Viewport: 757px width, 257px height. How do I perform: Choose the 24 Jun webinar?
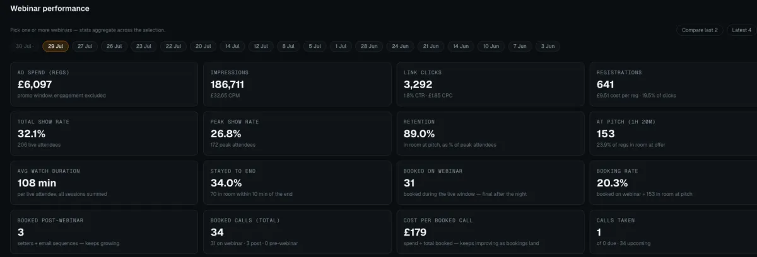pos(400,46)
